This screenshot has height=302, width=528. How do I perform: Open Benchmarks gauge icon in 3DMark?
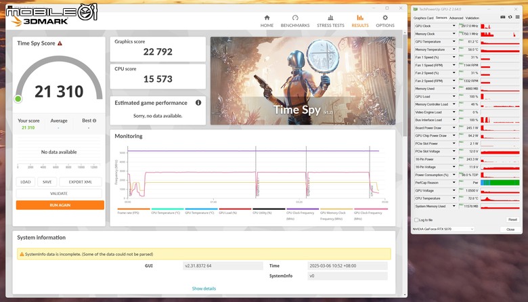(x=295, y=18)
